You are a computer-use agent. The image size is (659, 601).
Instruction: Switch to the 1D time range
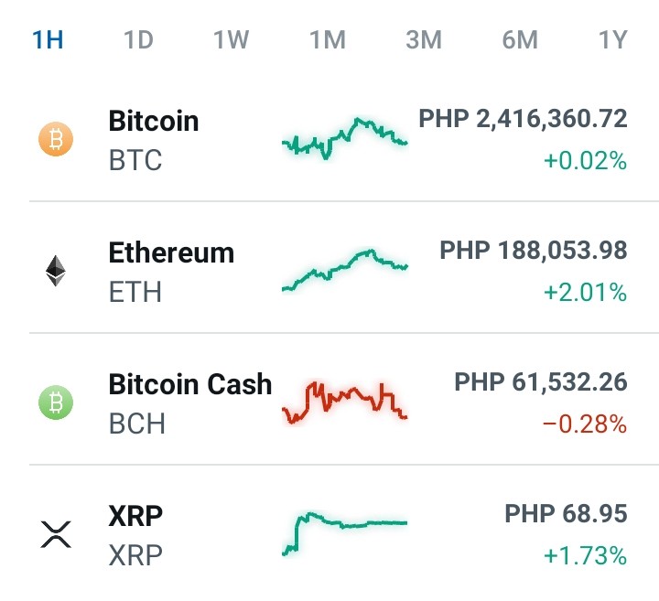tap(138, 40)
